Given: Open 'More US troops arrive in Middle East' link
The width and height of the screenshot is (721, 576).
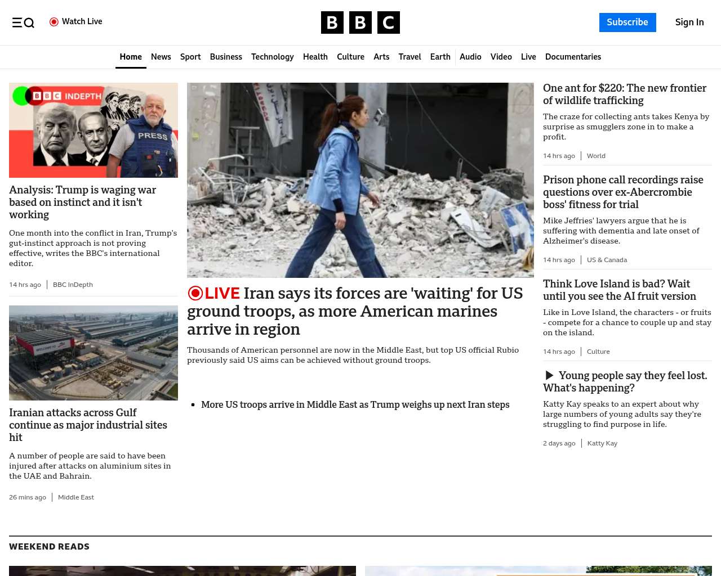Looking at the screenshot, I should pyautogui.click(x=355, y=404).
